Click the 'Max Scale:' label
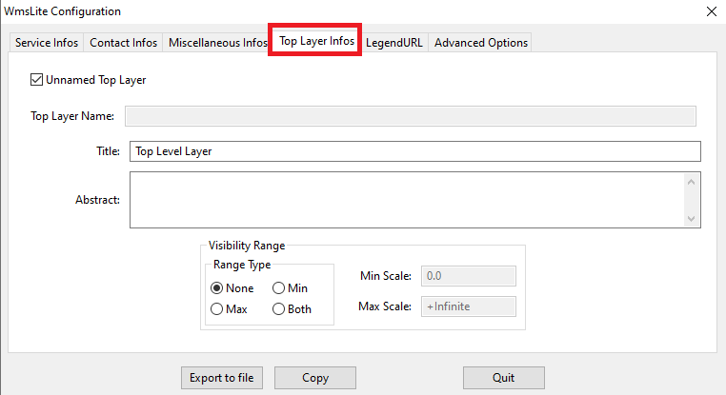 click(385, 306)
